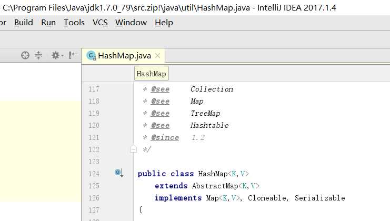Click the @see tag before Map
This screenshot has width=390, height=221.
tap(160, 101)
